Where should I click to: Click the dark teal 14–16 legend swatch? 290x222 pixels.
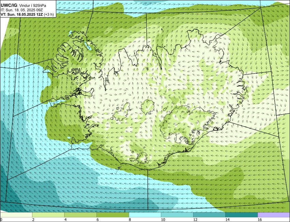pyautogui.click(x=241, y=215)
